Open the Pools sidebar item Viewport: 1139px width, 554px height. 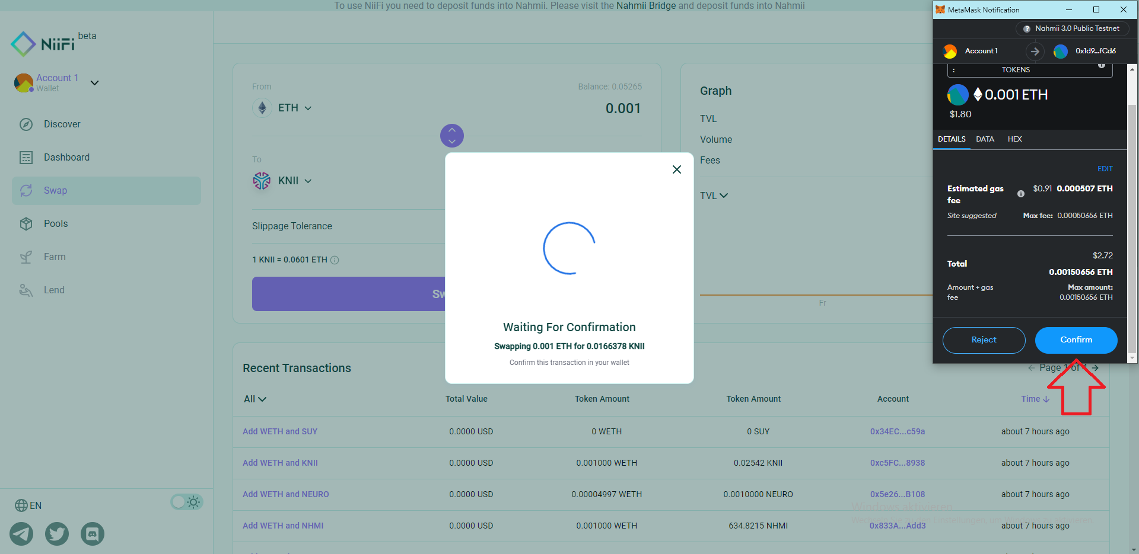pyautogui.click(x=106, y=224)
